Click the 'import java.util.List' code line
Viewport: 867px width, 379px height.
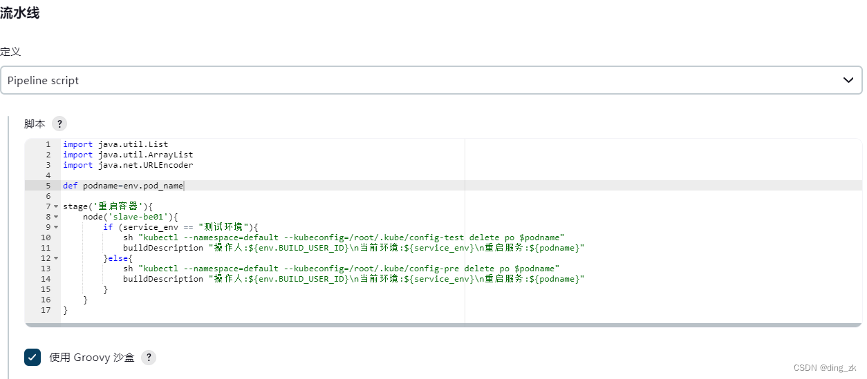pyautogui.click(x=115, y=144)
